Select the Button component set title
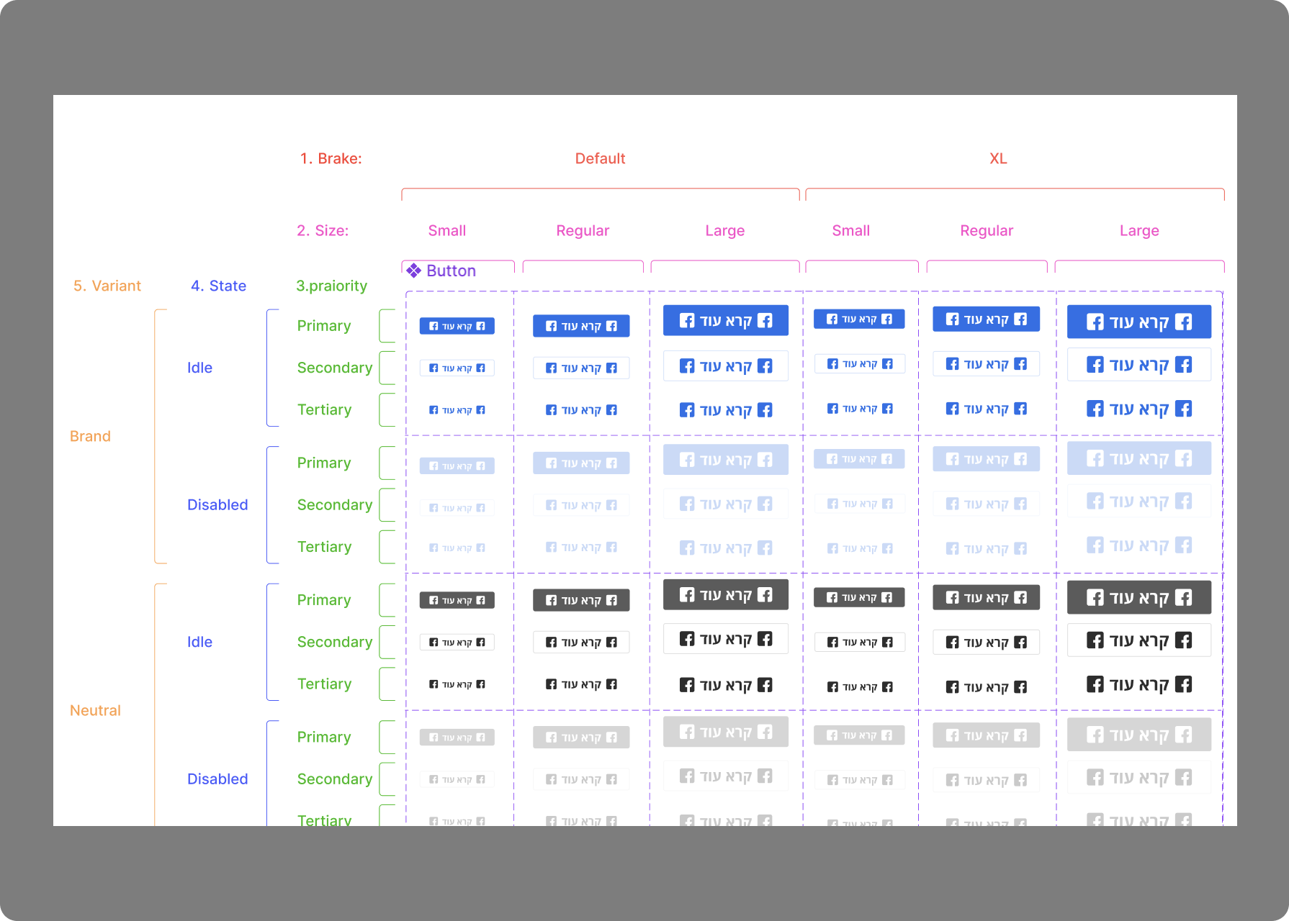This screenshot has height=921, width=1289. pos(451,271)
